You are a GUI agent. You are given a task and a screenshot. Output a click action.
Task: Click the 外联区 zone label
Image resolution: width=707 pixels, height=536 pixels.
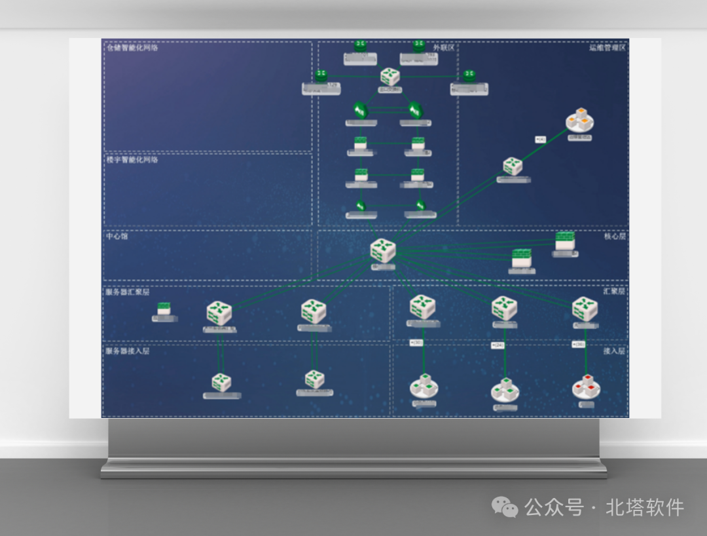coord(444,48)
